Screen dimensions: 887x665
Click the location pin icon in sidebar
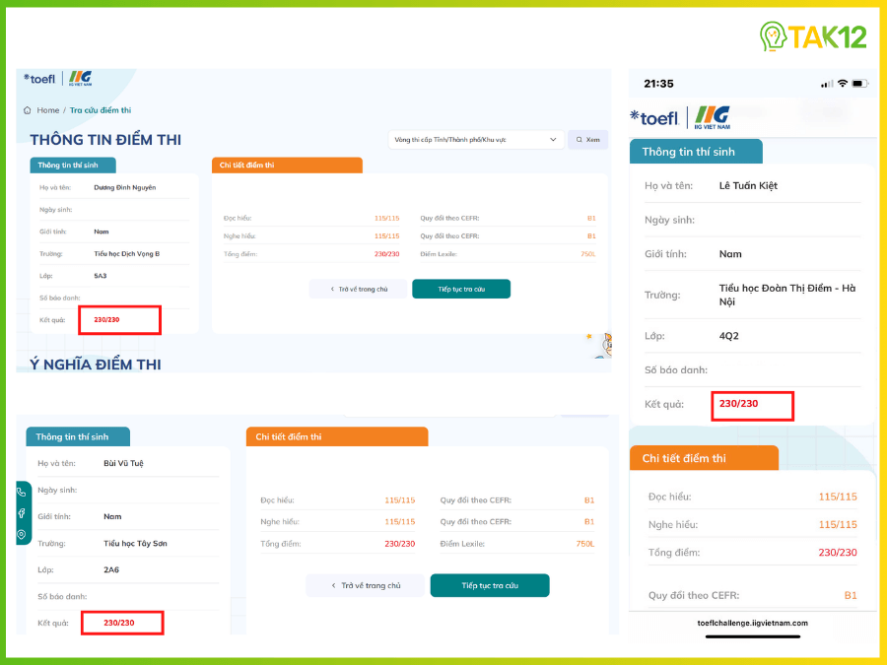click(x=22, y=534)
